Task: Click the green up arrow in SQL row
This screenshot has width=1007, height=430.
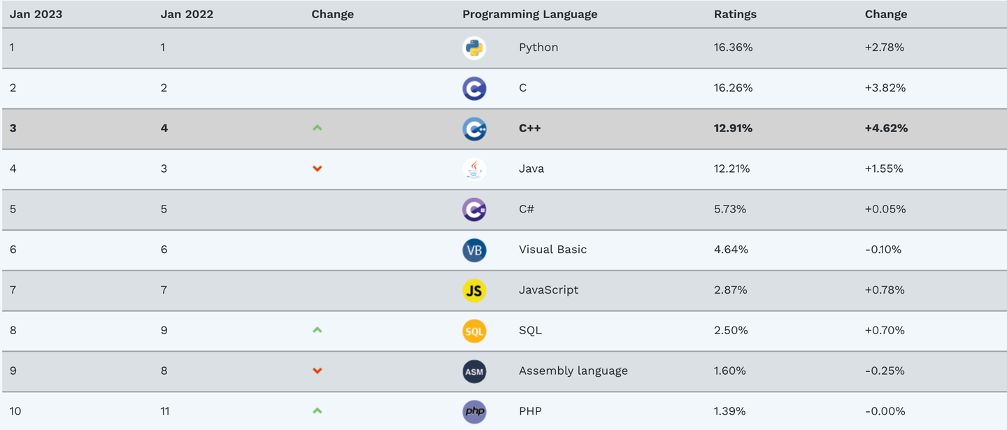Action: point(317,330)
